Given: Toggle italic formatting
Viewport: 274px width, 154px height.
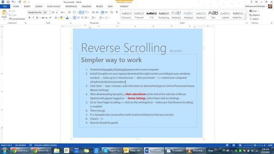Looking at the screenshot, I should pos(33,18).
